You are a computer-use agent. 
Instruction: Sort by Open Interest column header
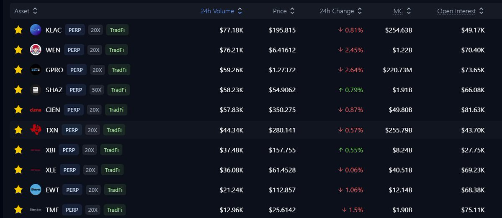[x=461, y=11]
